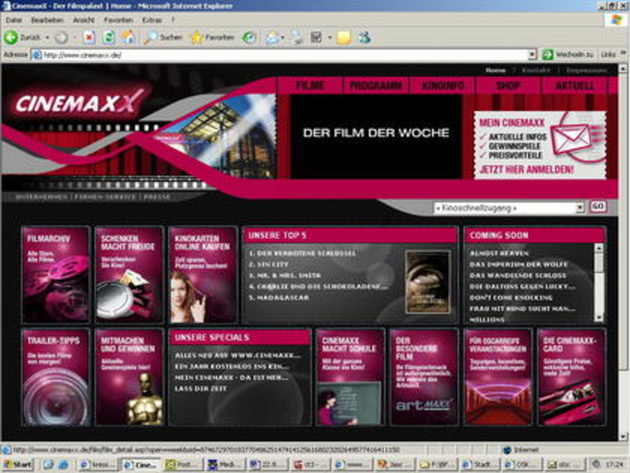Click the yellow Discuss folder icon
630x473 pixels.
[344, 38]
